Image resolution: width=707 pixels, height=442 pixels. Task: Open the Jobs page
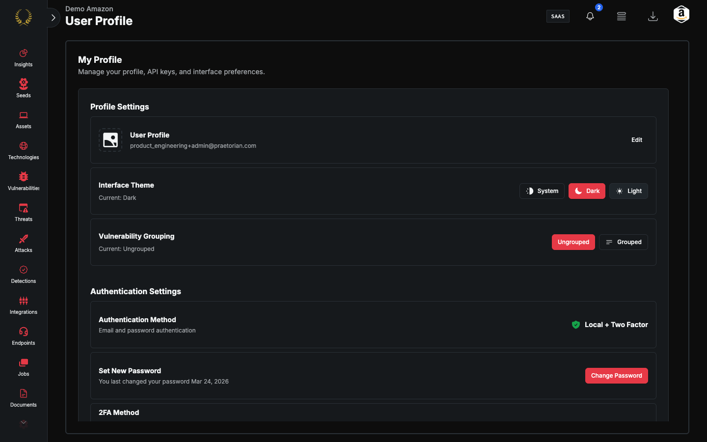point(24,367)
